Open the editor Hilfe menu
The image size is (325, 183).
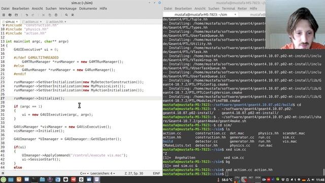click(x=103, y=9)
